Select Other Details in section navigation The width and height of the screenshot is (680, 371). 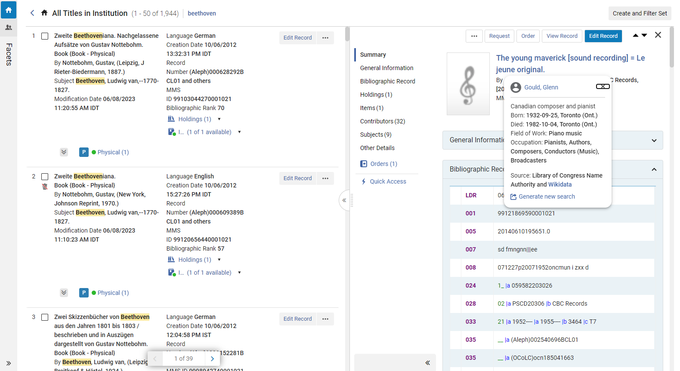coord(377,148)
